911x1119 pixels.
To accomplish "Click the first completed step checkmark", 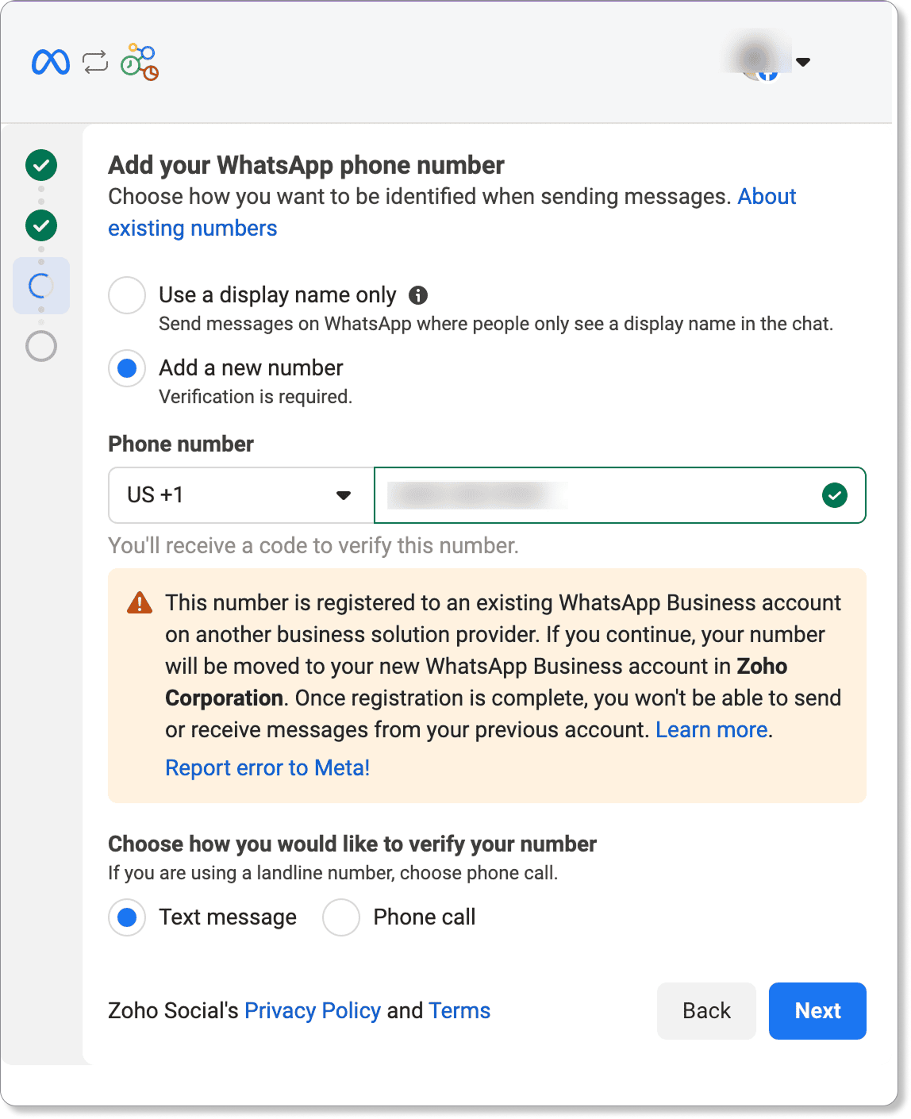I will tap(41, 165).
